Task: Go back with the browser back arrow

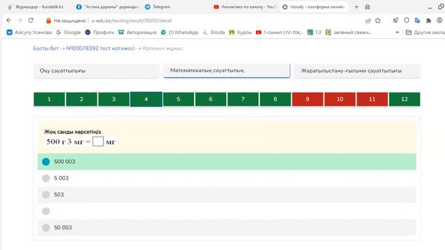Action: coord(9,20)
